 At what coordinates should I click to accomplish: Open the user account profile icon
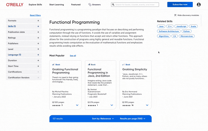198,5
